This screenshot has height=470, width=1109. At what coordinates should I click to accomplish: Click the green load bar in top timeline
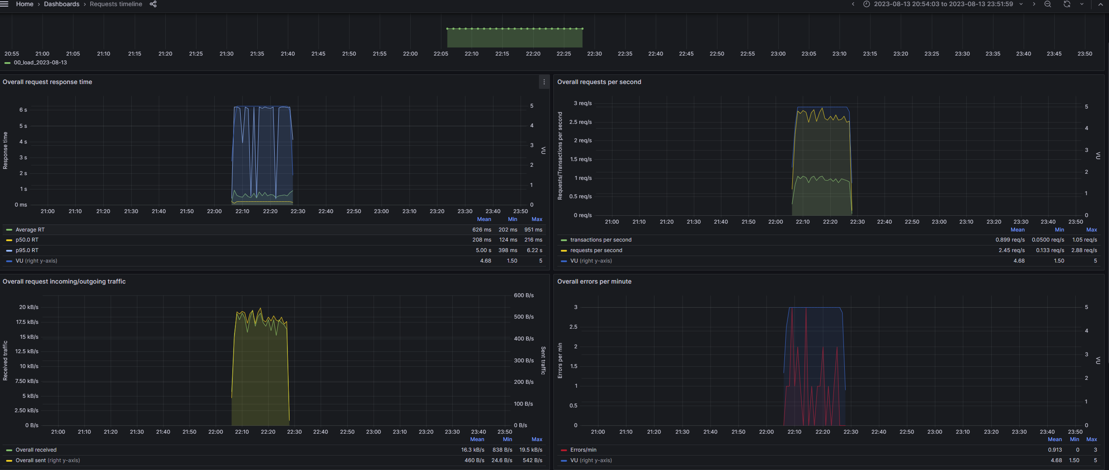click(x=514, y=38)
